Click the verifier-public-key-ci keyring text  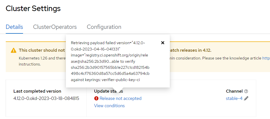121,80
